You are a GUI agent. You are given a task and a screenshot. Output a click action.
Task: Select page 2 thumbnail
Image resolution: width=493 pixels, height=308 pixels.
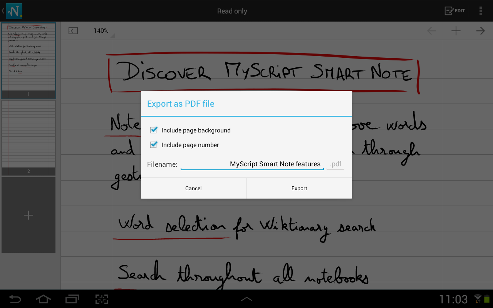[29, 137]
